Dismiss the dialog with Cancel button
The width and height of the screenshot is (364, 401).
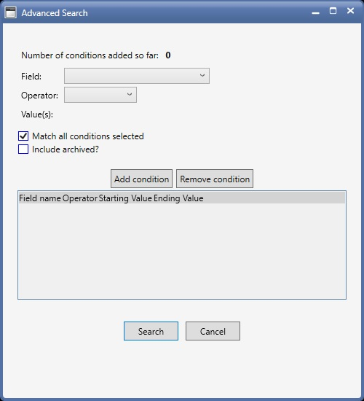(213, 331)
